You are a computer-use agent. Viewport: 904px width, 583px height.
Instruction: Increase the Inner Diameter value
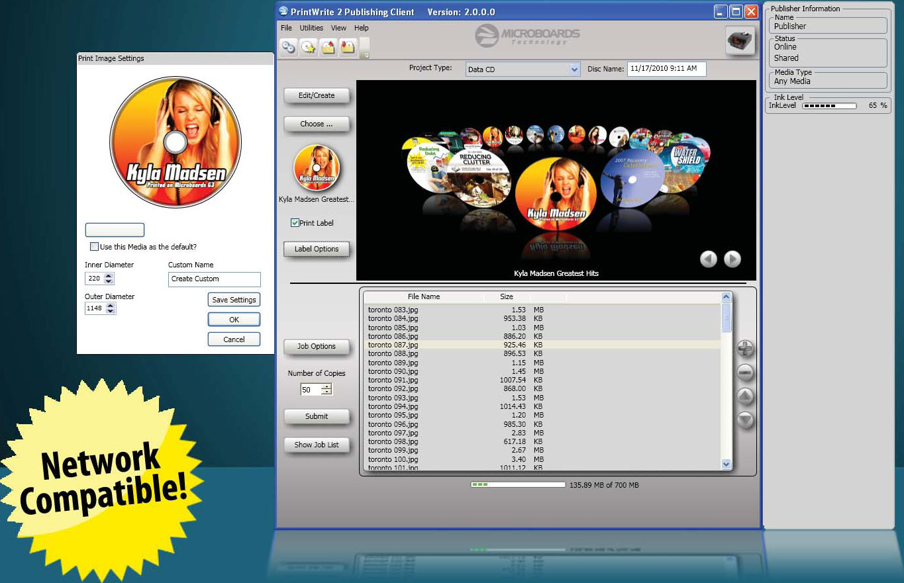[x=109, y=276]
